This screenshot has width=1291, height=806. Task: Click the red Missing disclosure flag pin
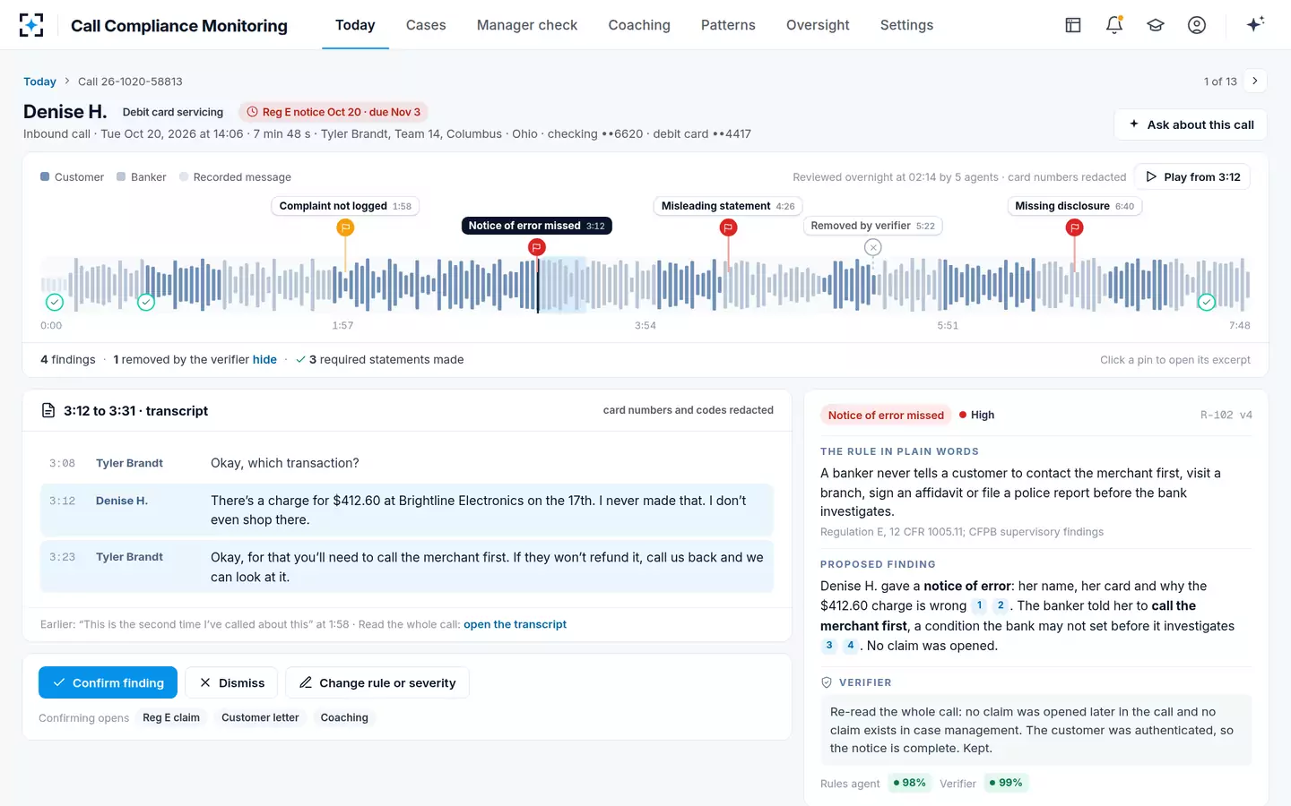tap(1074, 227)
